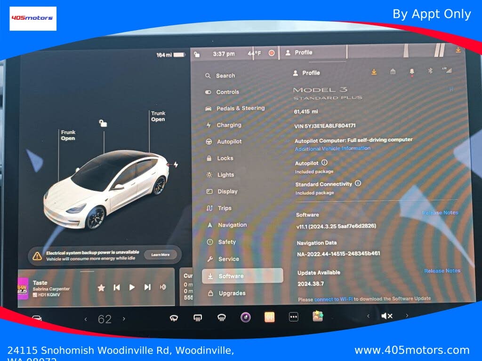Open the Charging settings

(224, 125)
